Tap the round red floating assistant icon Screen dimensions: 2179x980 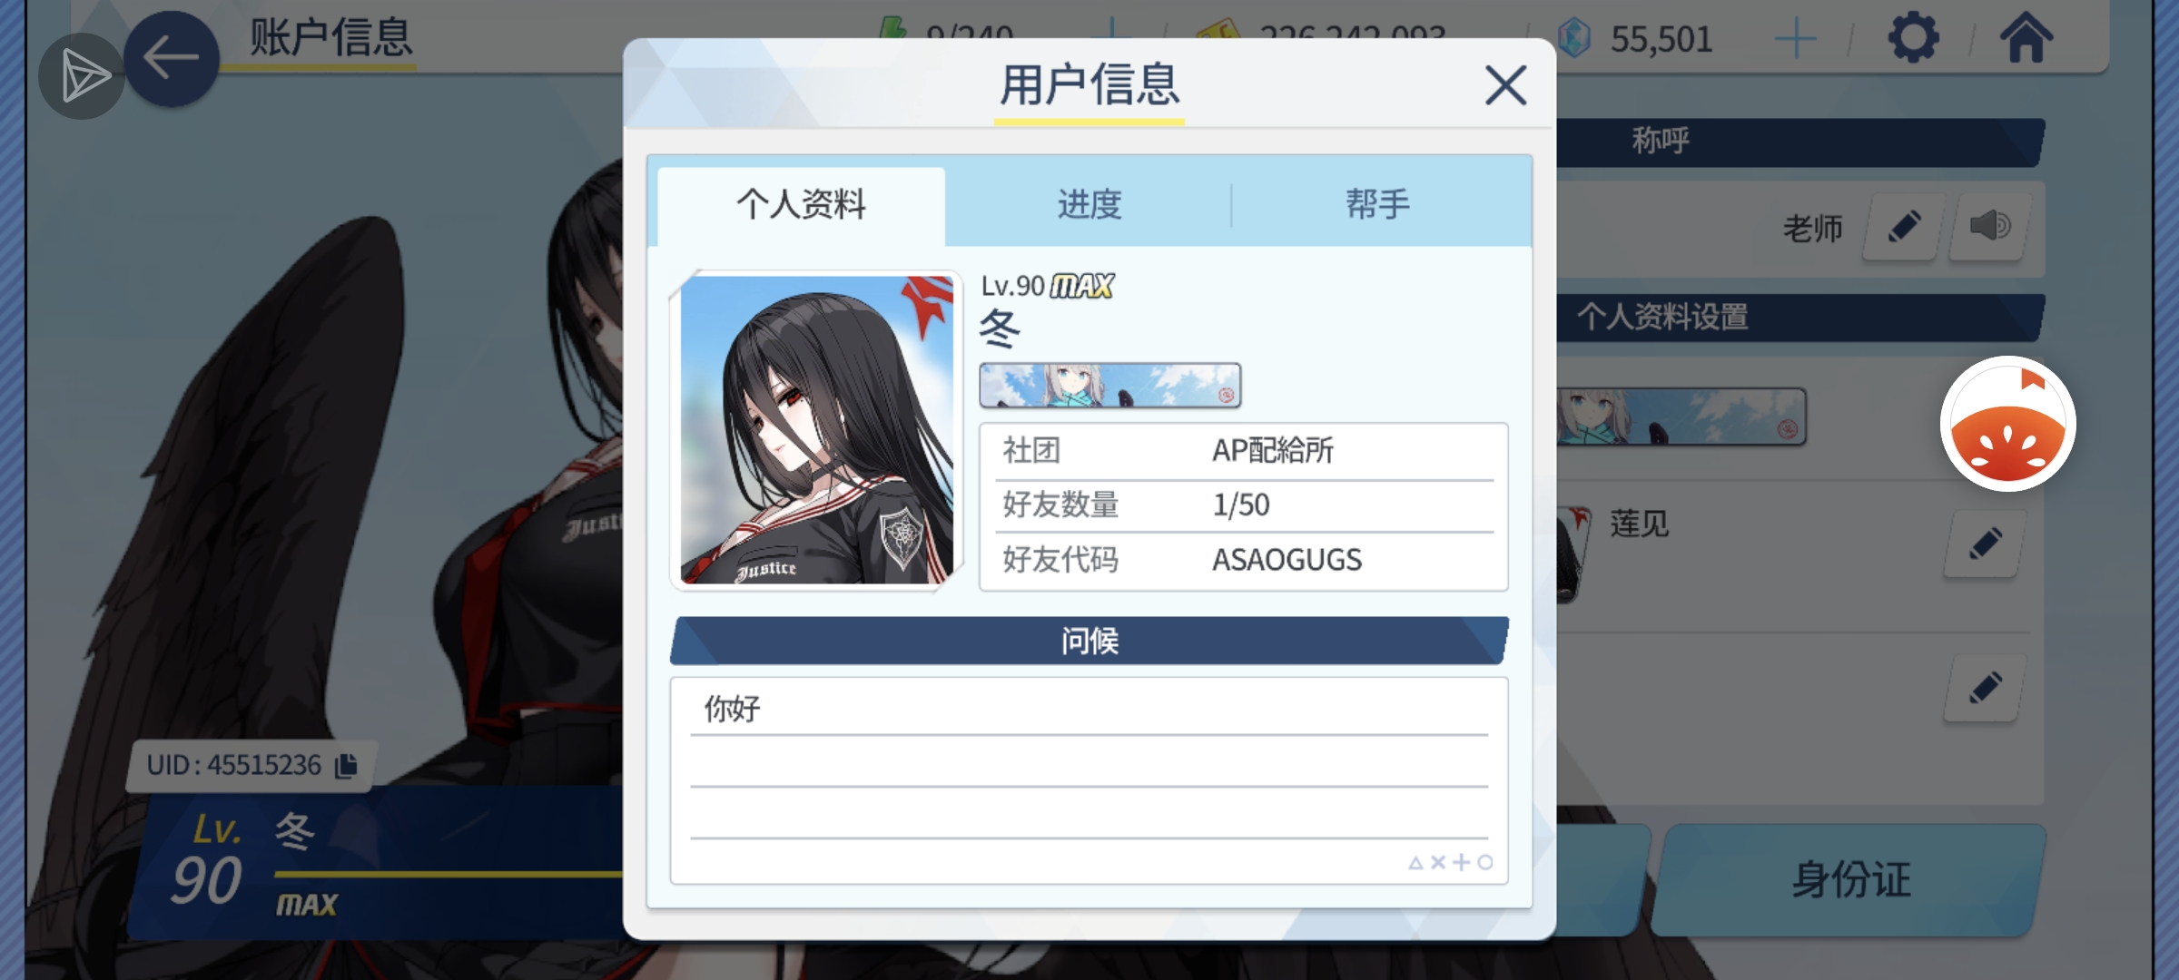pyautogui.click(x=2007, y=424)
